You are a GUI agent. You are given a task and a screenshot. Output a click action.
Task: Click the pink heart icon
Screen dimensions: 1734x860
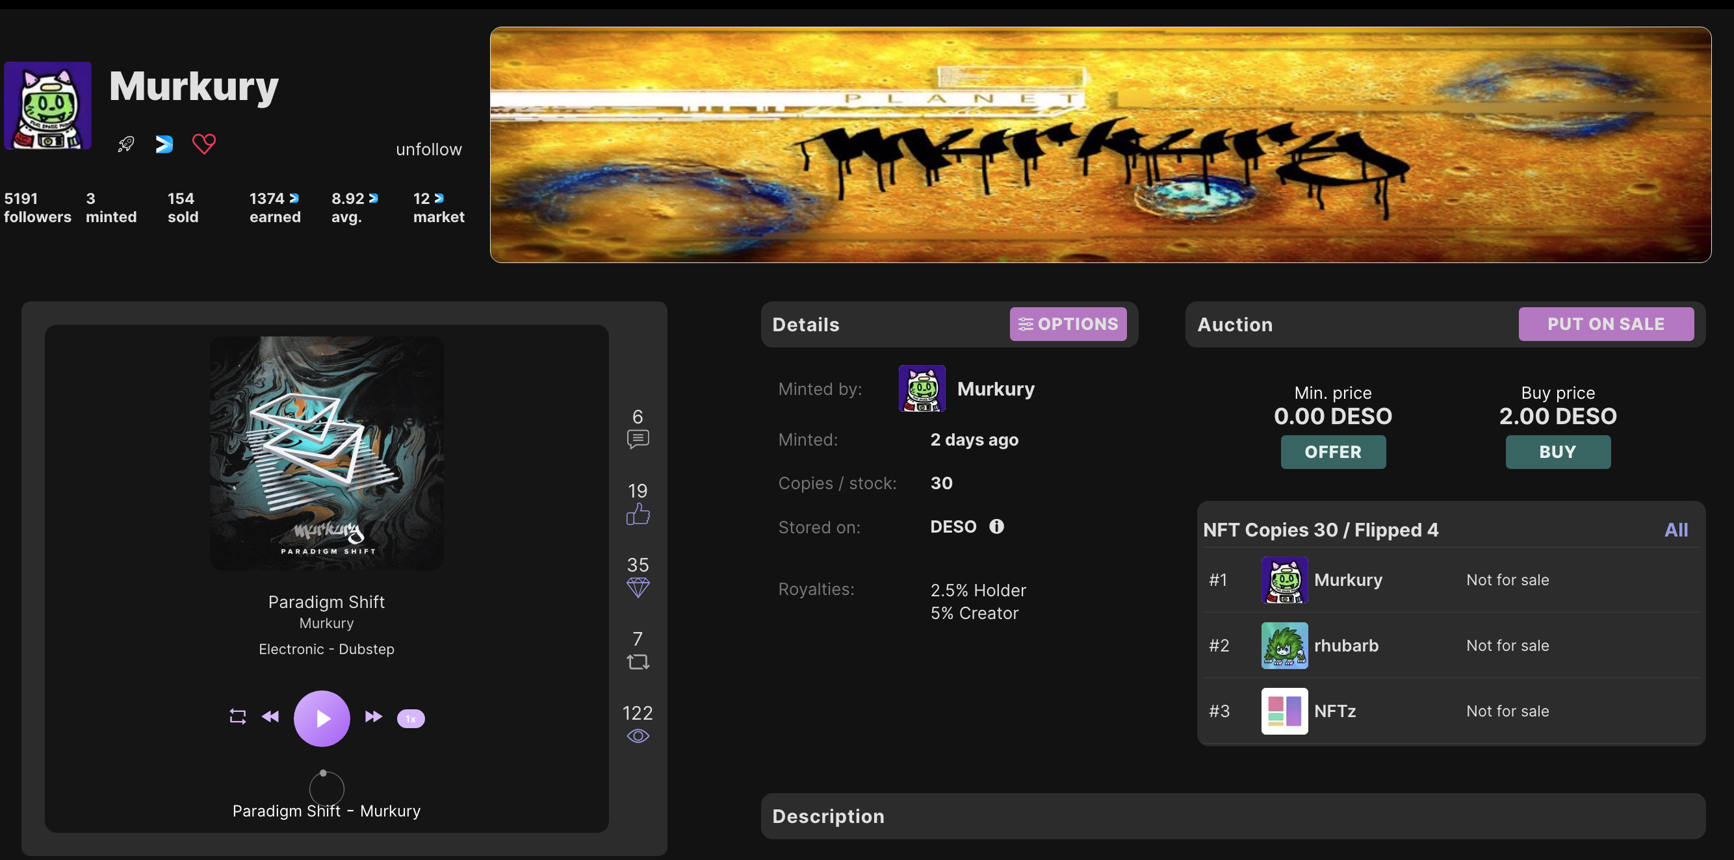(204, 144)
